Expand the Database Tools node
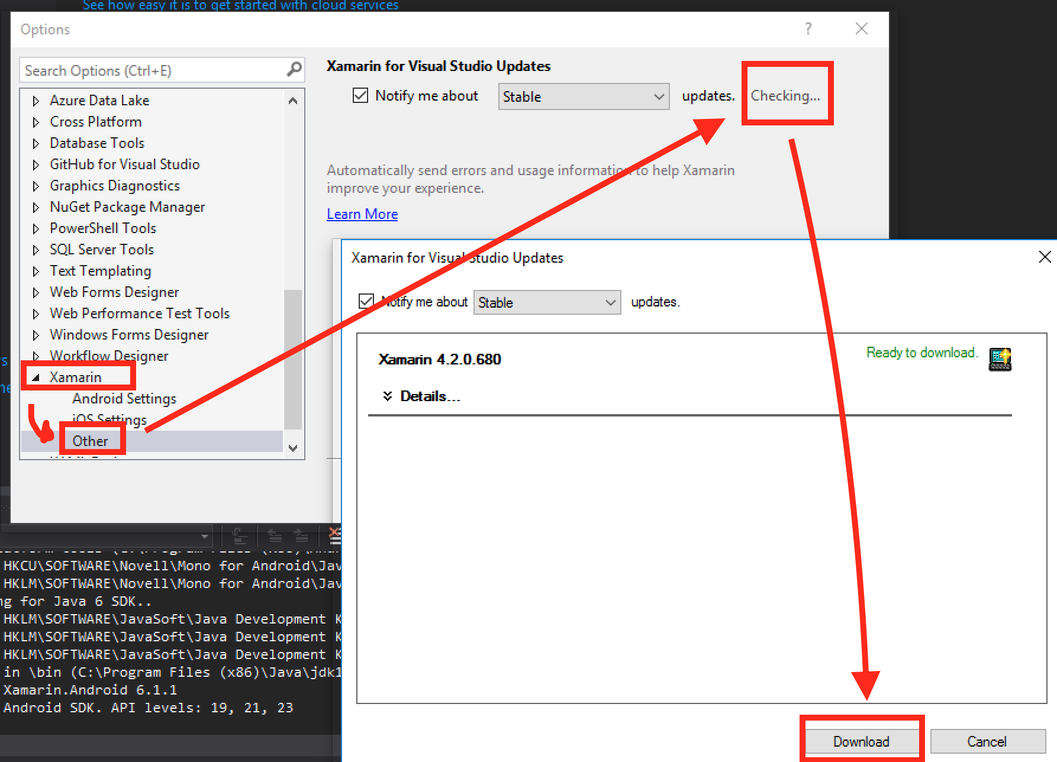This screenshot has height=762, width=1057. click(x=36, y=143)
